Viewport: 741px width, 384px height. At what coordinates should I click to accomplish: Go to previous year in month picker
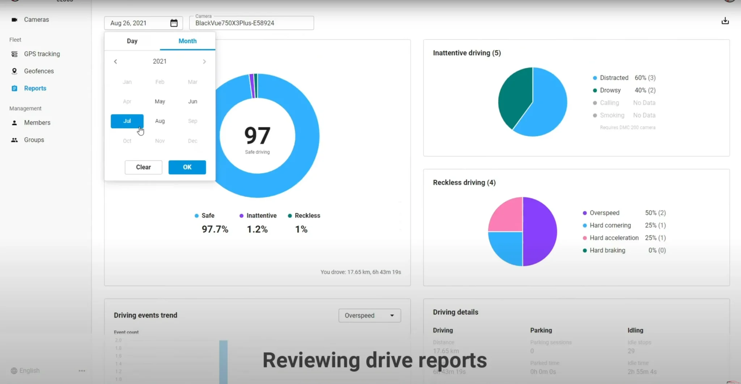pos(115,62)
